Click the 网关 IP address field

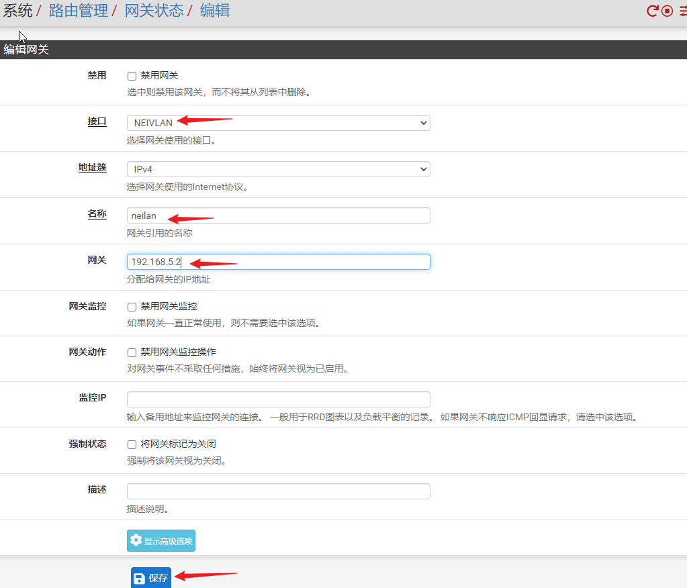tap(278, 262)
